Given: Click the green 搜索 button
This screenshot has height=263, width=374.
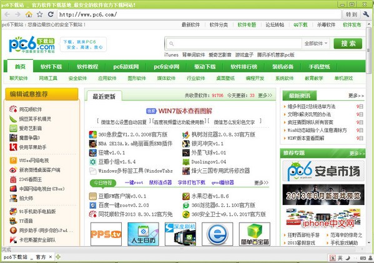Looking at the screenshot, I should point(348,44).
